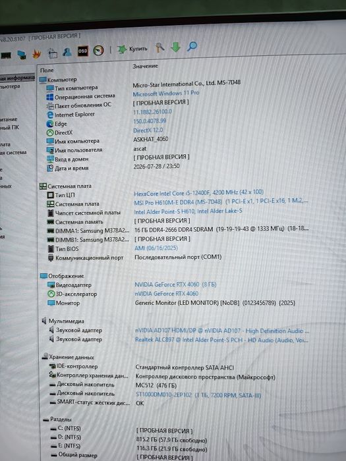Open the NVIDIA GeForce RTX 4060 (8 ГБ) link
The image size is (346, 461).
176,285
